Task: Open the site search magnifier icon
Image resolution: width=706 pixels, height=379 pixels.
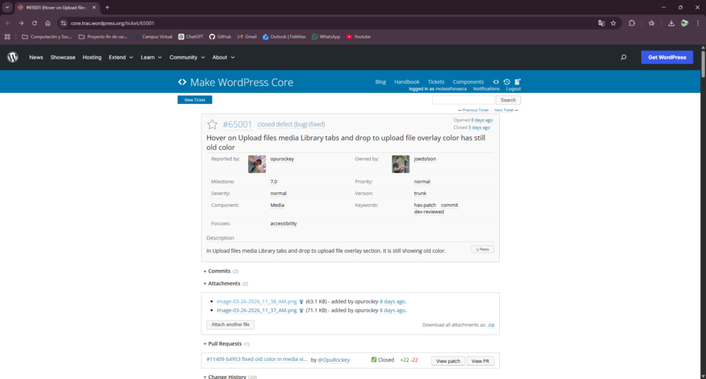Action: 623,57
